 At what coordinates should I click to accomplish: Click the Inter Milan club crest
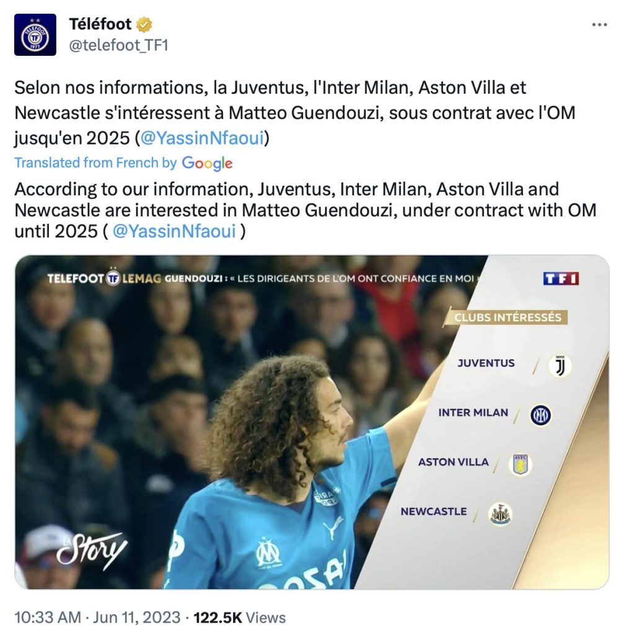pyautogui.click(x=540, y=415)
